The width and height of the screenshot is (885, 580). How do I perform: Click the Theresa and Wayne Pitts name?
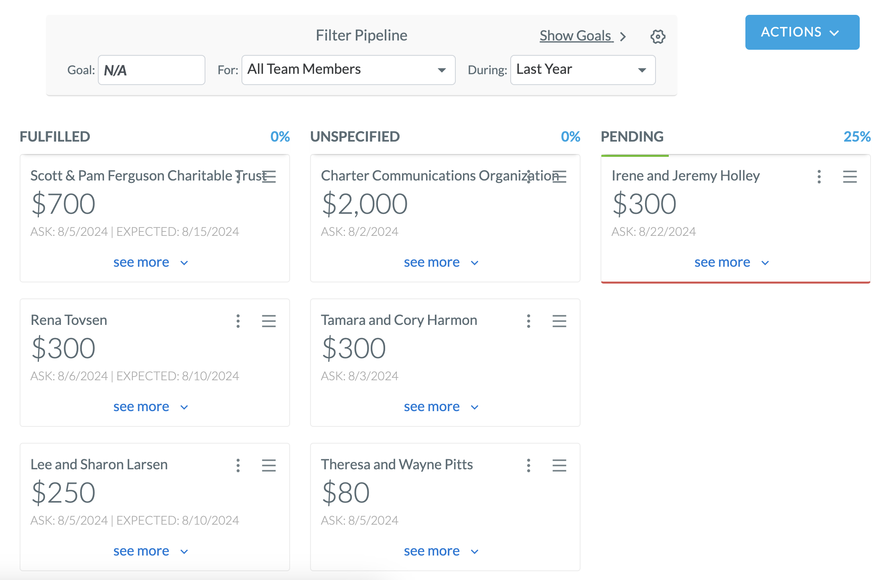point(397,464)
